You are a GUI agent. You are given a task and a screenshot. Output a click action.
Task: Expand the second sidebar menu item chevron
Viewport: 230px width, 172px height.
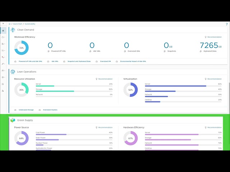5,37
